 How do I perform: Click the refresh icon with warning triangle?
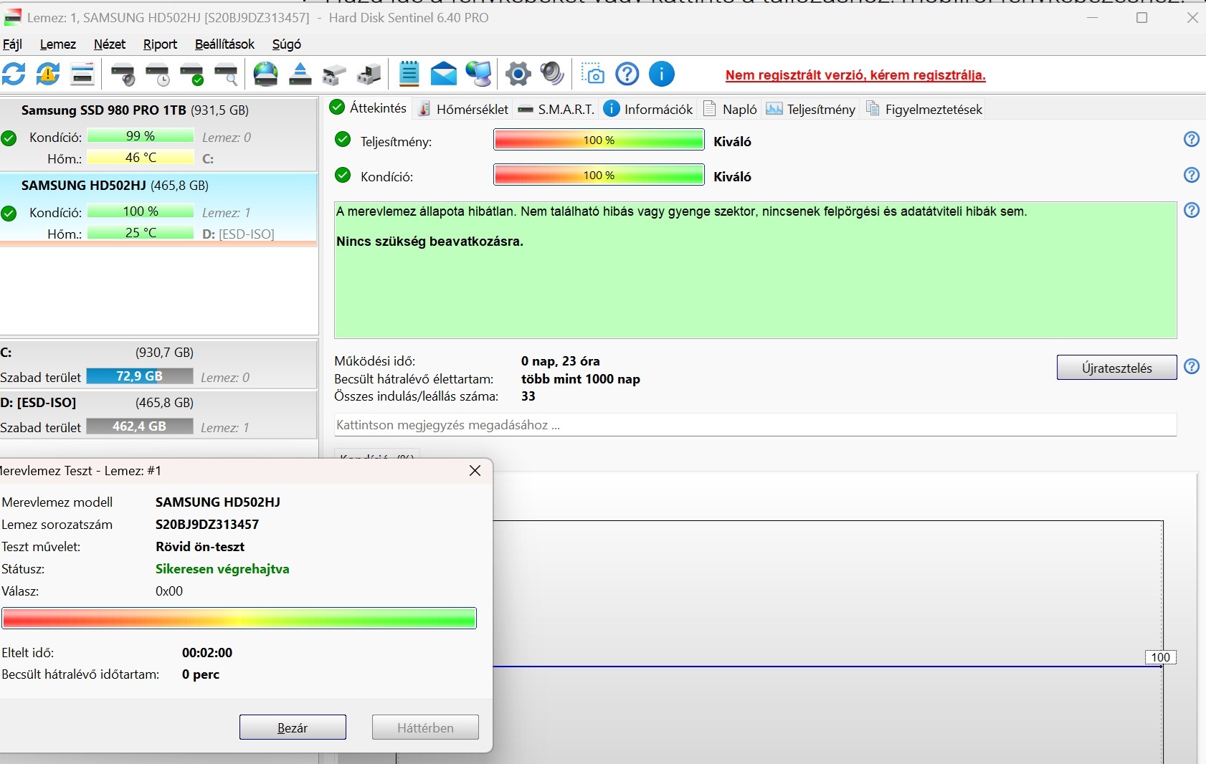(48, 74)
